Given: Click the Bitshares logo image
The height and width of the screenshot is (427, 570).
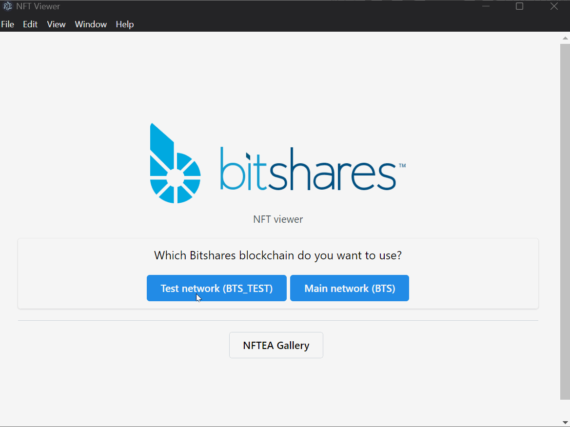Looking at the screenshot, I should (x=278, y=163).
